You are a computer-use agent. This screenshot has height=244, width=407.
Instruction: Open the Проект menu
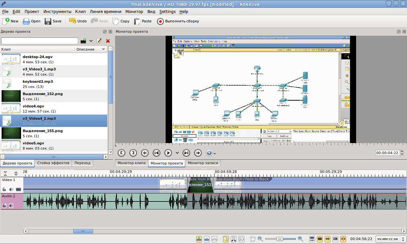pyautogui.click(x=32, y=12)
